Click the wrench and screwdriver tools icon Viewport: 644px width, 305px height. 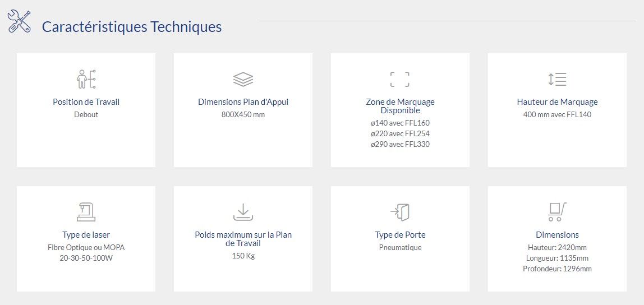click(19, 21)
